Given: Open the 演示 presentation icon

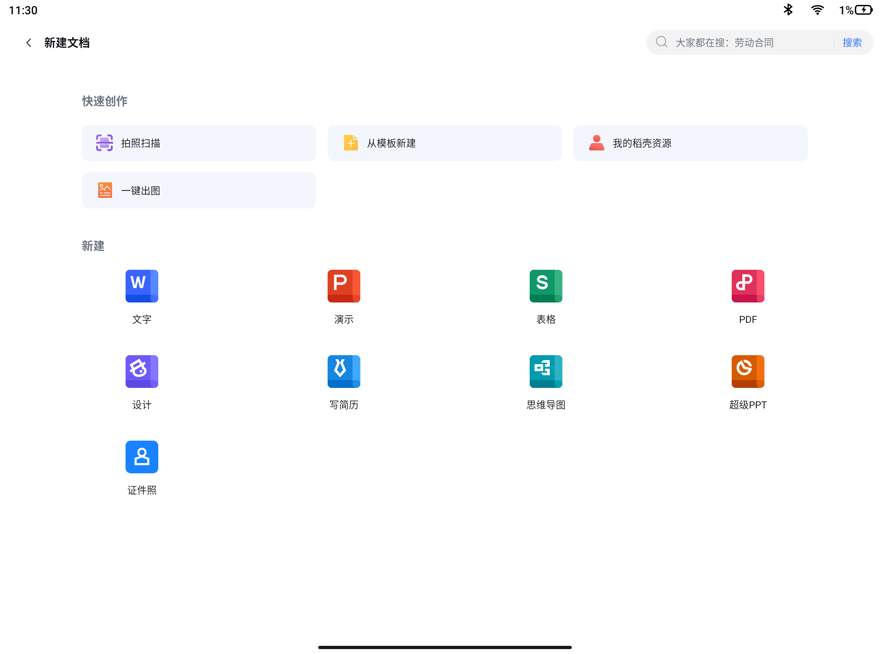Looking at the screenshot, I should (x=344, y=286).
